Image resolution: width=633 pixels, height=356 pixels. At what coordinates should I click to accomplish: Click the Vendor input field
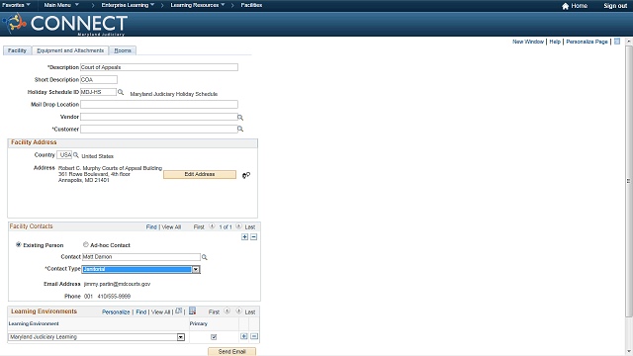click(x=158, y=117)
